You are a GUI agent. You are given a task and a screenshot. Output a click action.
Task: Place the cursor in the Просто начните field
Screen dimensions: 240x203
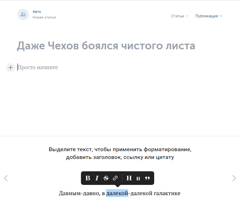pyautogui.click(x=38, y=67)
